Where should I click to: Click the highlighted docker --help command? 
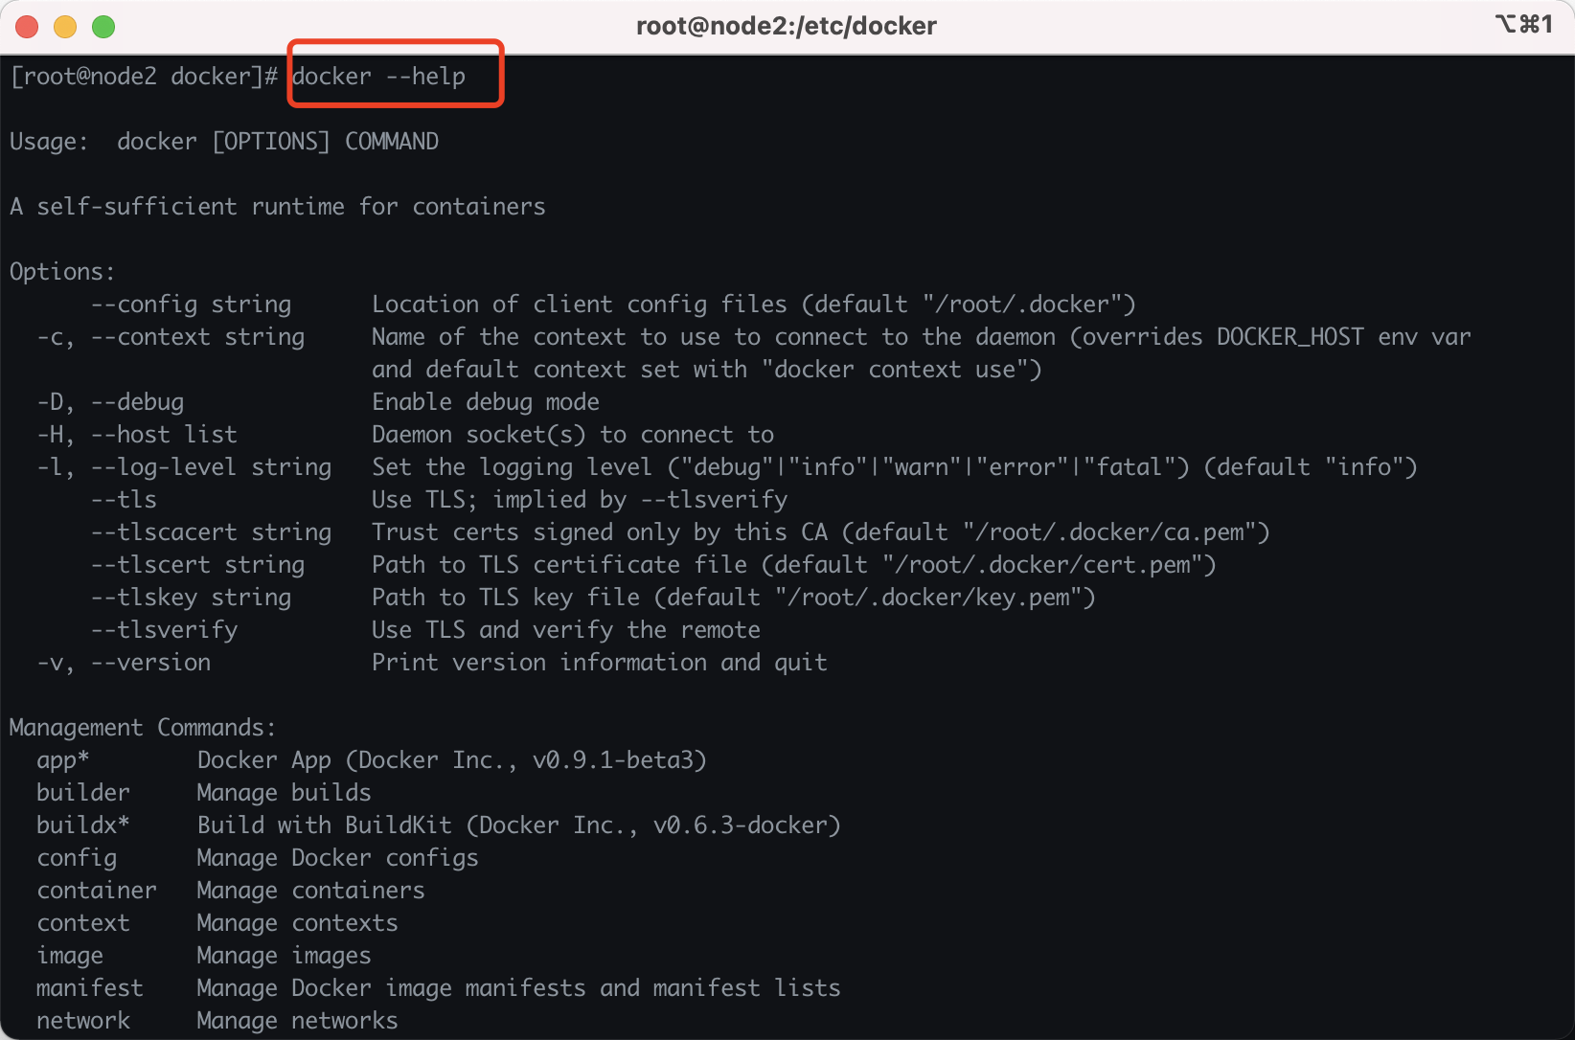tap(379, 77)
